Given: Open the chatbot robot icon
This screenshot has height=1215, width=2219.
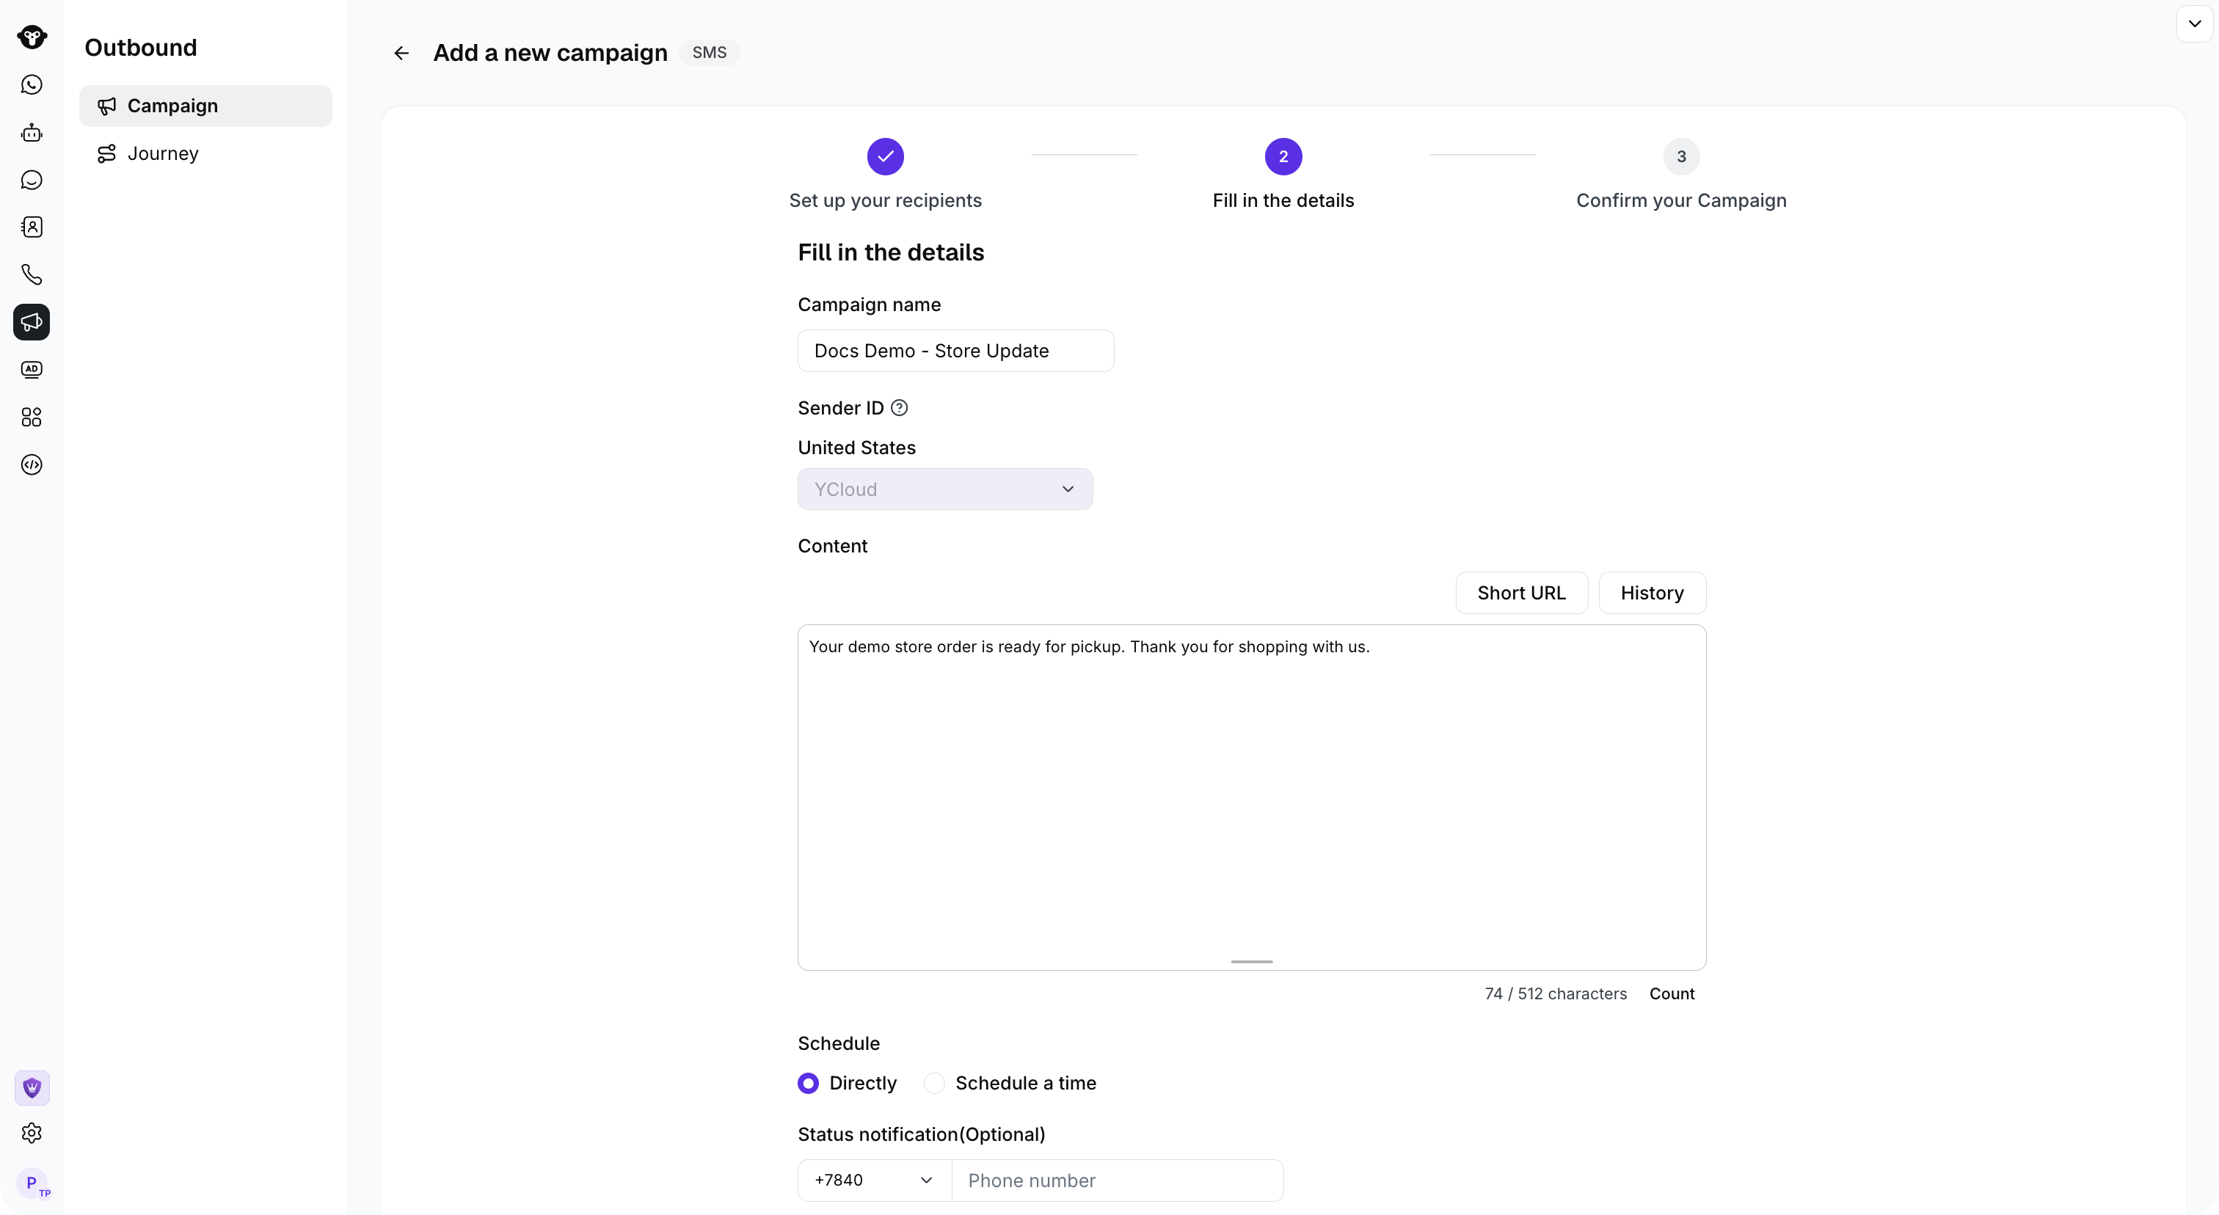Looking at the screenshot, I should (32, 133).
